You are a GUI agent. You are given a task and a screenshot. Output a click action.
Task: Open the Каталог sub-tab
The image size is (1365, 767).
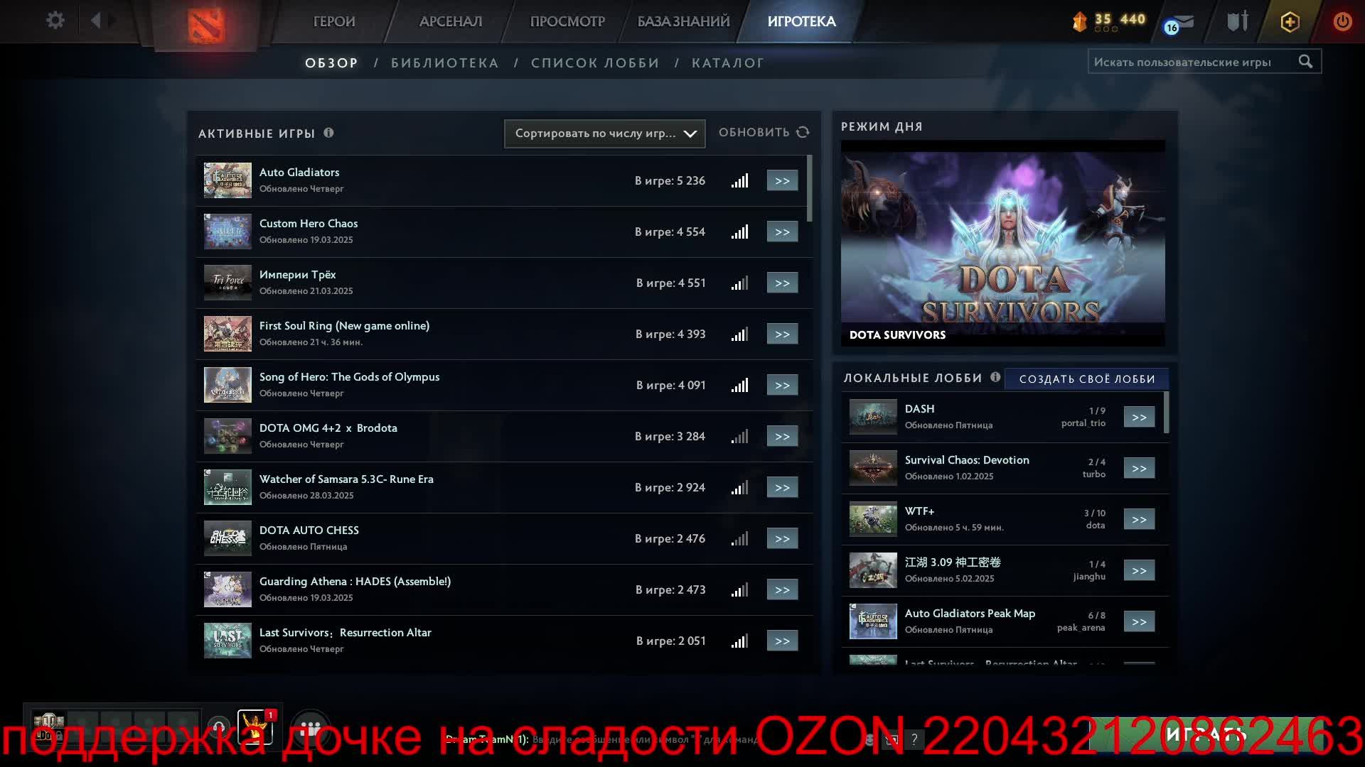pos(728,63)
